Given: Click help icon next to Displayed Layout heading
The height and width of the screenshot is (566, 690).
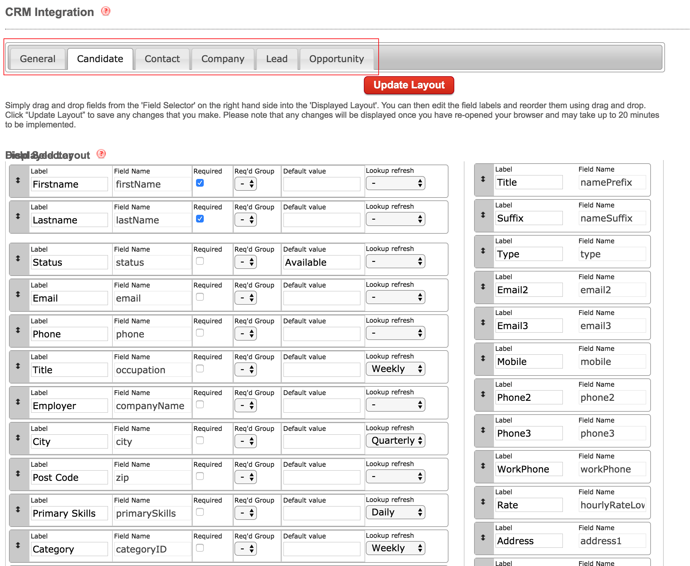Looking at the screenshot, I should (101, 154).
